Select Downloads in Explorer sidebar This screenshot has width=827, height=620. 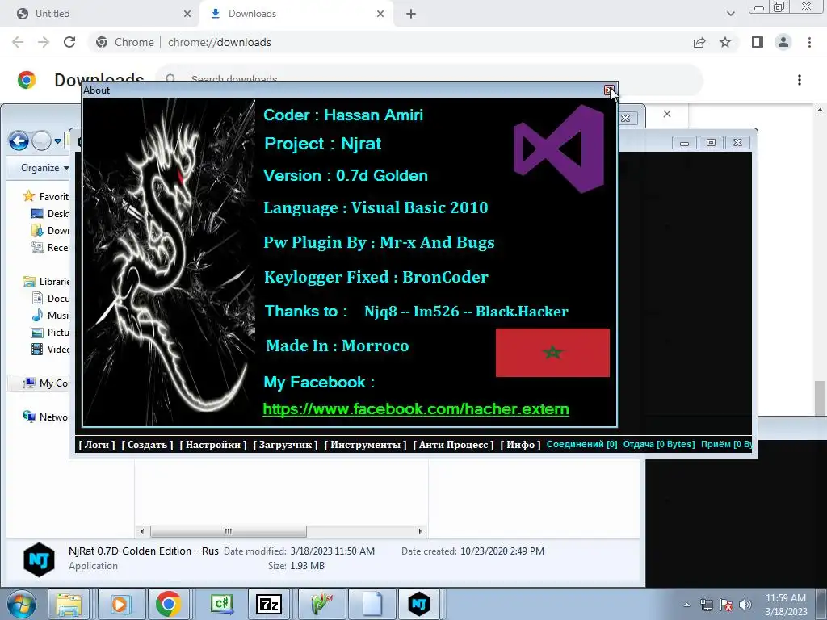tap(50, 230)
